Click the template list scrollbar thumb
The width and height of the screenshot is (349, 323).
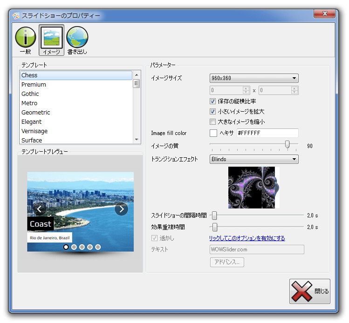[x=137, y=83]
